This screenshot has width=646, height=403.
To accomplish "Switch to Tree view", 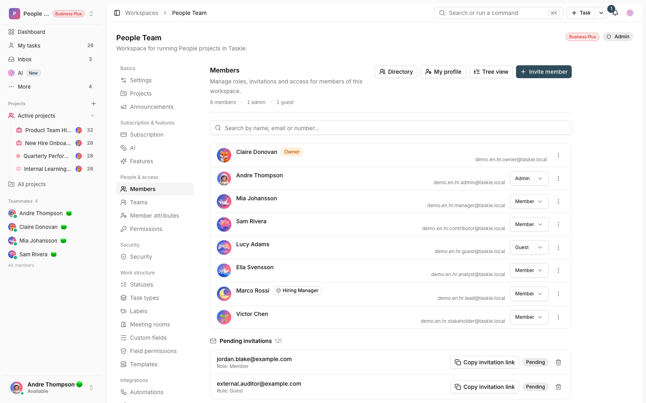I will (x=491, y=72).
